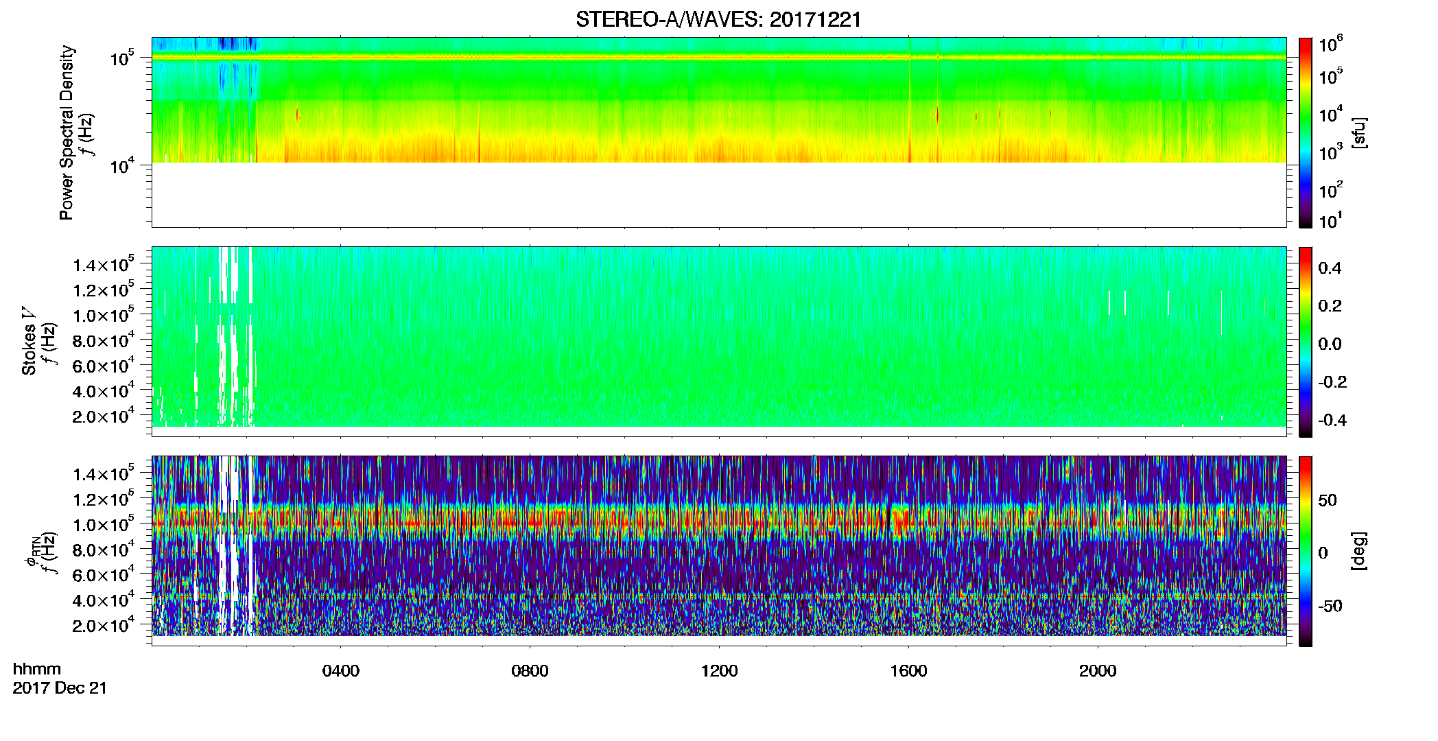Select the 0400 time axis label
The width and height of the screenshot is (1438, 741).
pos(341,671)
